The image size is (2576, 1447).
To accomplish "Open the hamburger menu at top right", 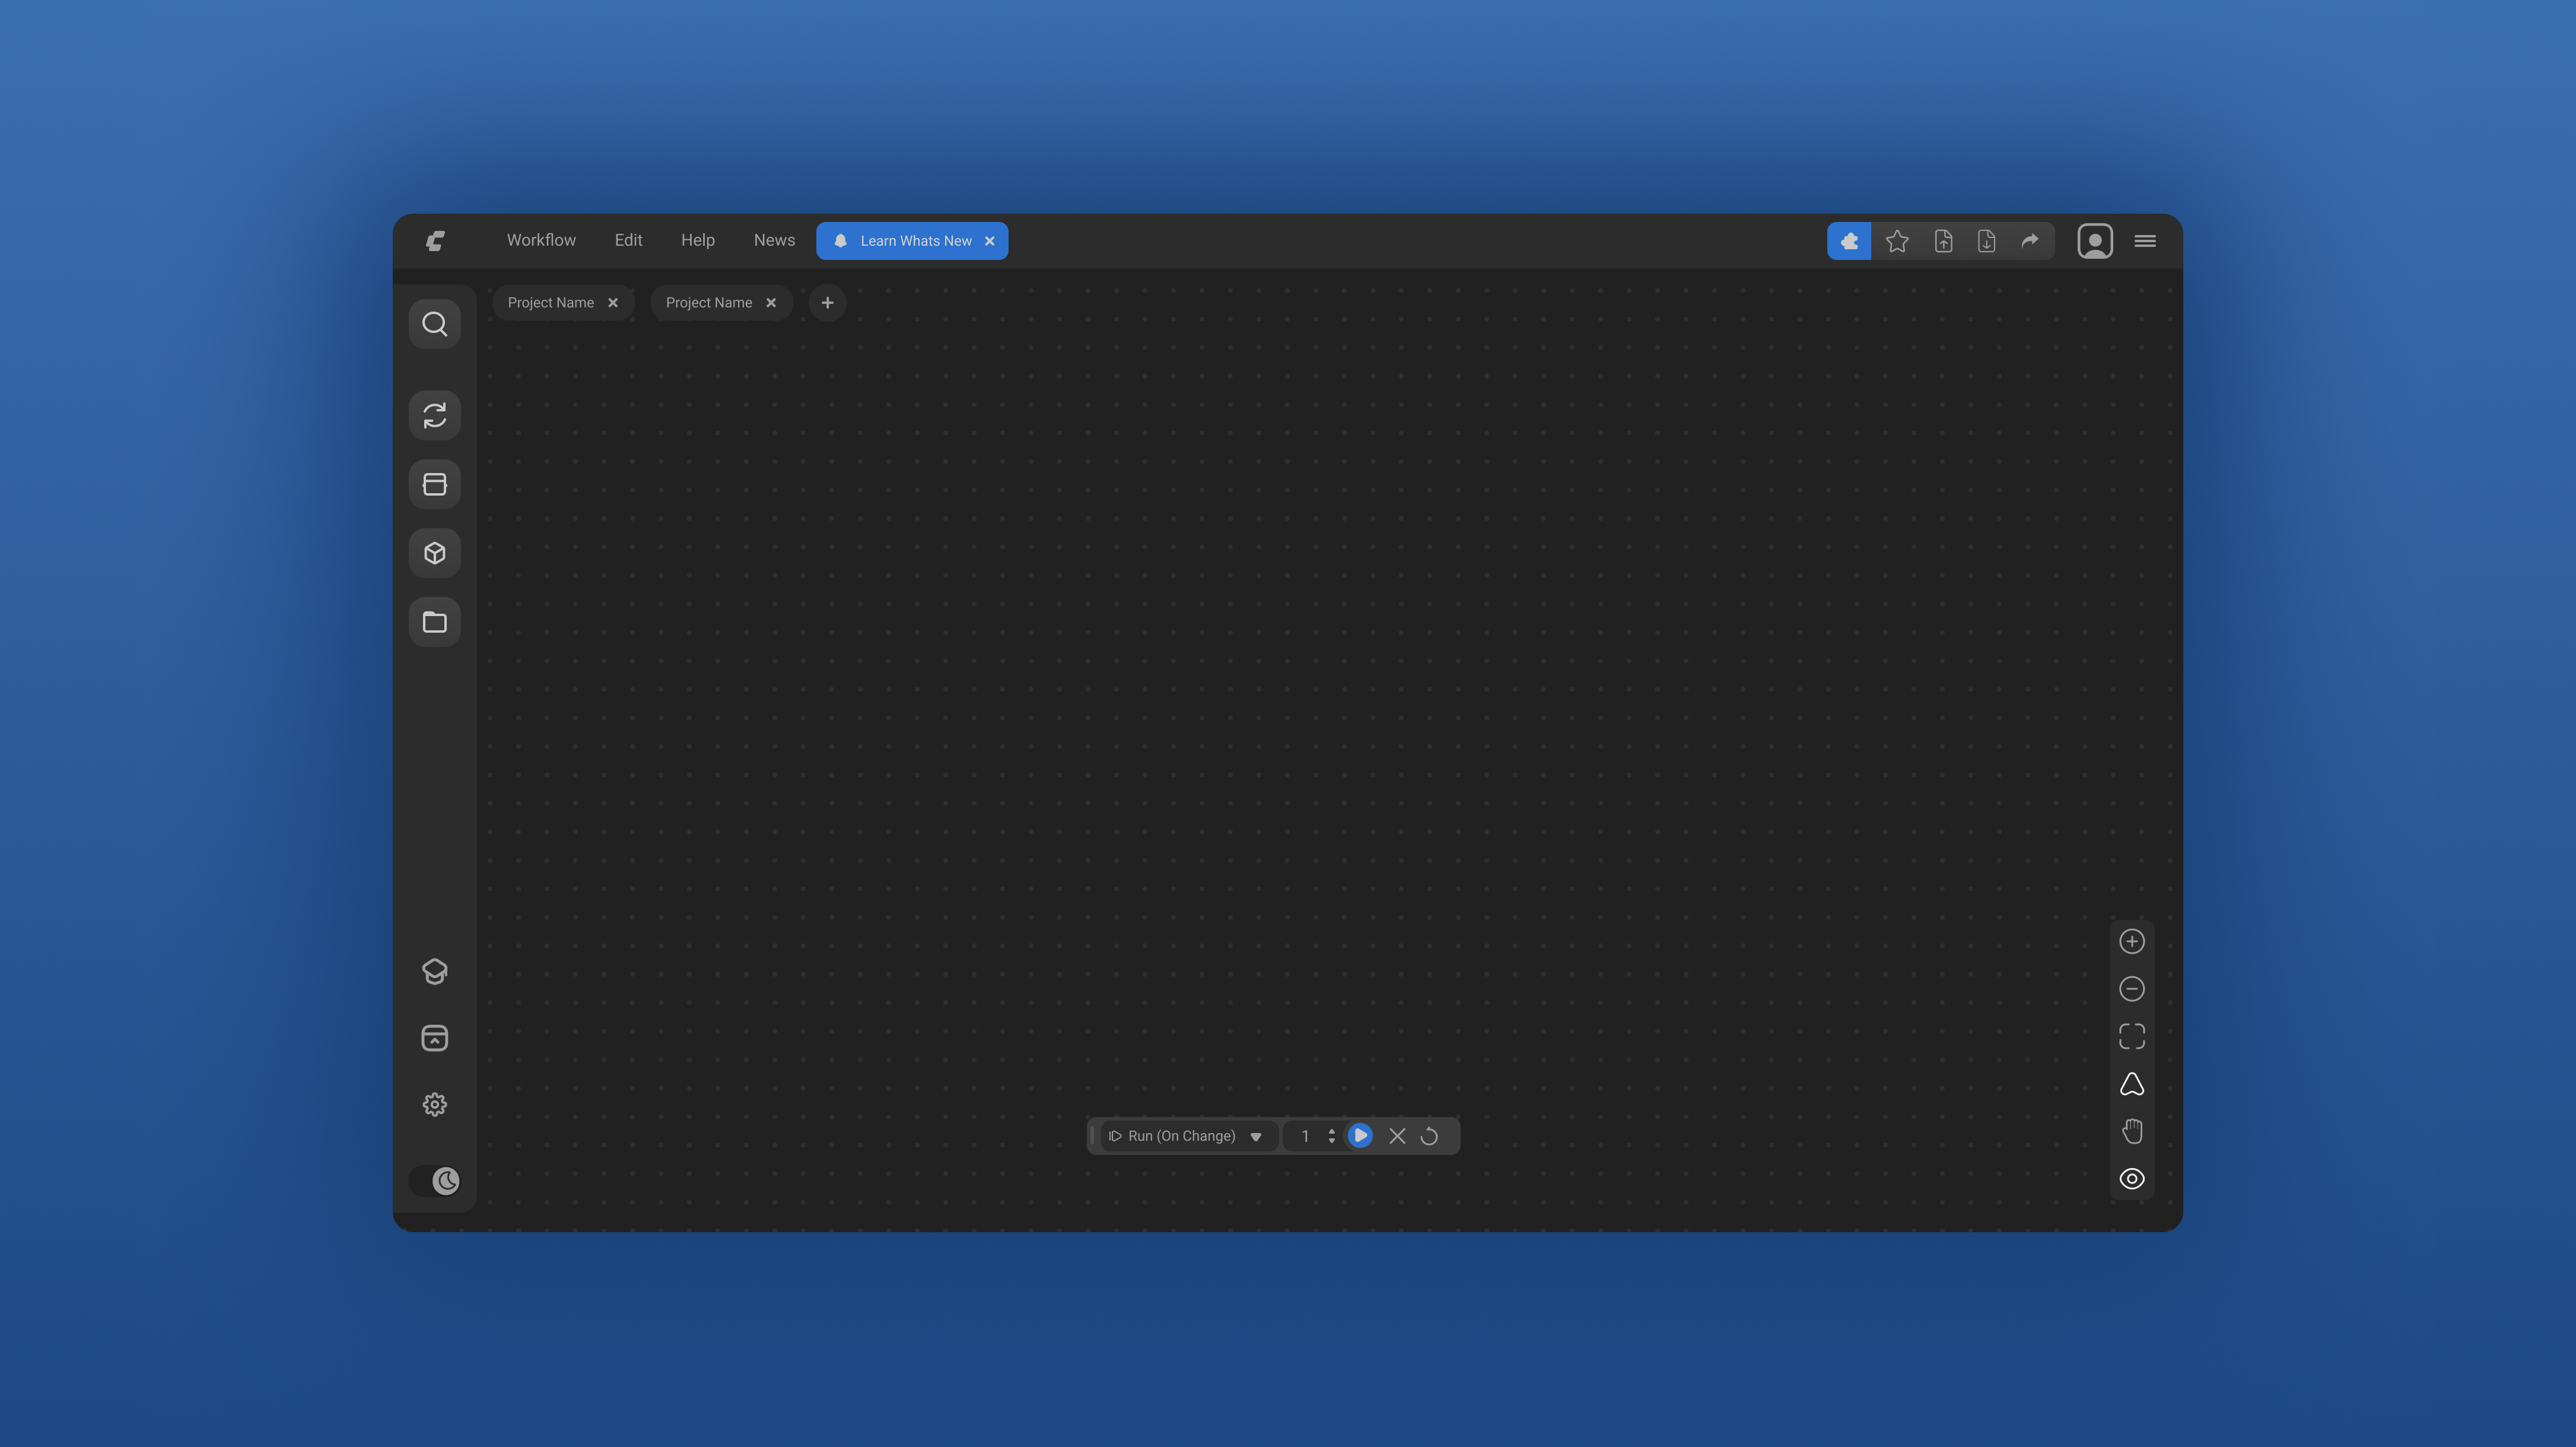I will 2145,240.
